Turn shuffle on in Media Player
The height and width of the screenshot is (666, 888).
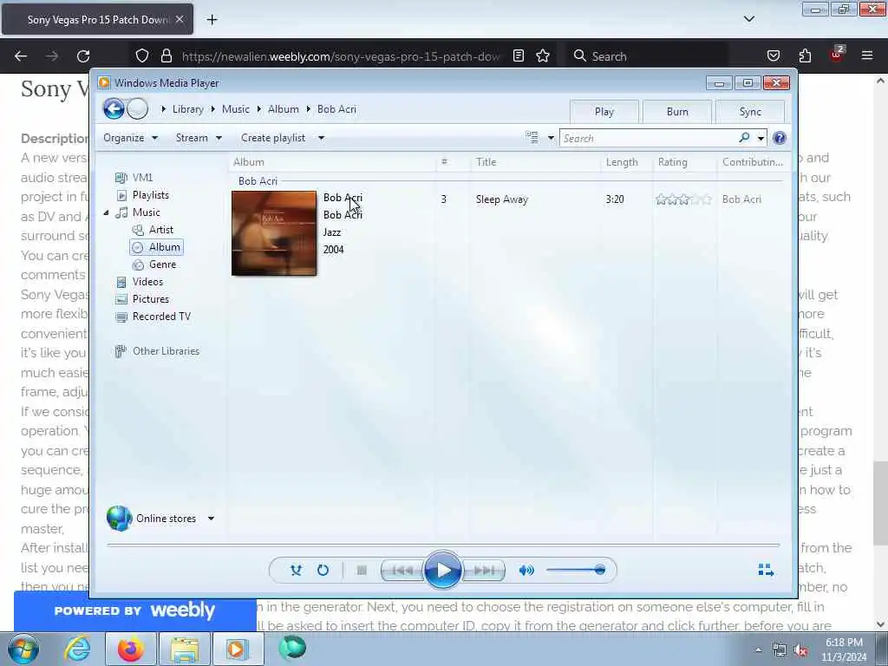click(296, 571)
